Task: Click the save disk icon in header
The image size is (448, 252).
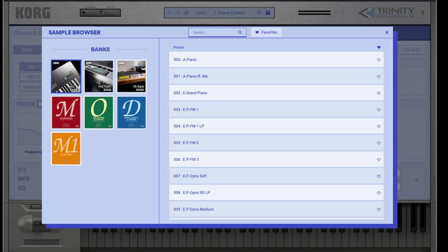Action: 268,13
